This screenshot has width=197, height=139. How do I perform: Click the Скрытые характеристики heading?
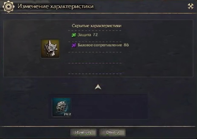pos(97,26)
